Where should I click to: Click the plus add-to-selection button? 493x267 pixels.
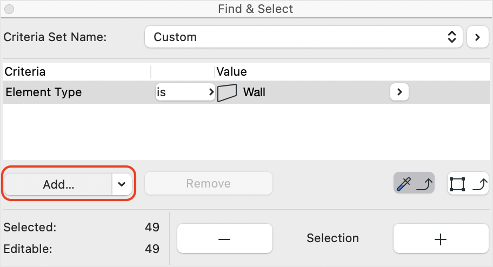pyautogui.click(x=441, y=238)
